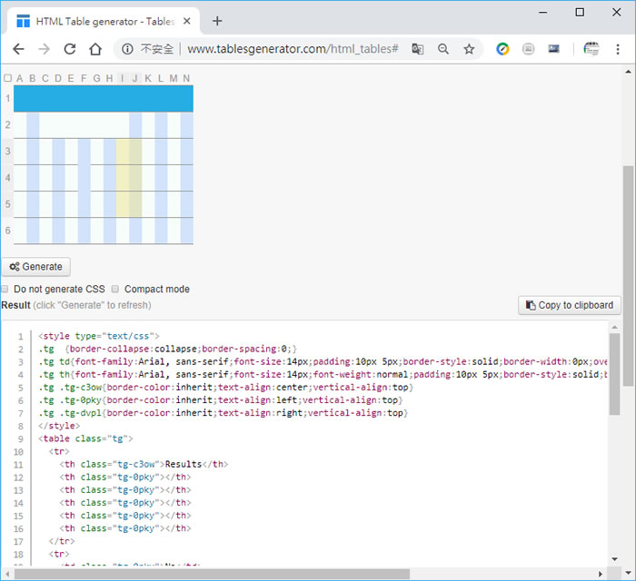Open the Chrome three-dot menu
The height and width of the screenshot is (581, 636).
[x=618, y=49]
